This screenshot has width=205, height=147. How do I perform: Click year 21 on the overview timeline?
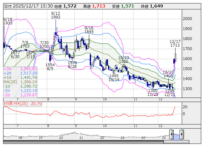tap(81, 138)
